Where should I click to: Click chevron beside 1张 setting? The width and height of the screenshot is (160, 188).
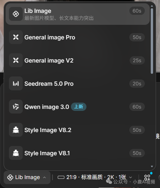[131, 177]
